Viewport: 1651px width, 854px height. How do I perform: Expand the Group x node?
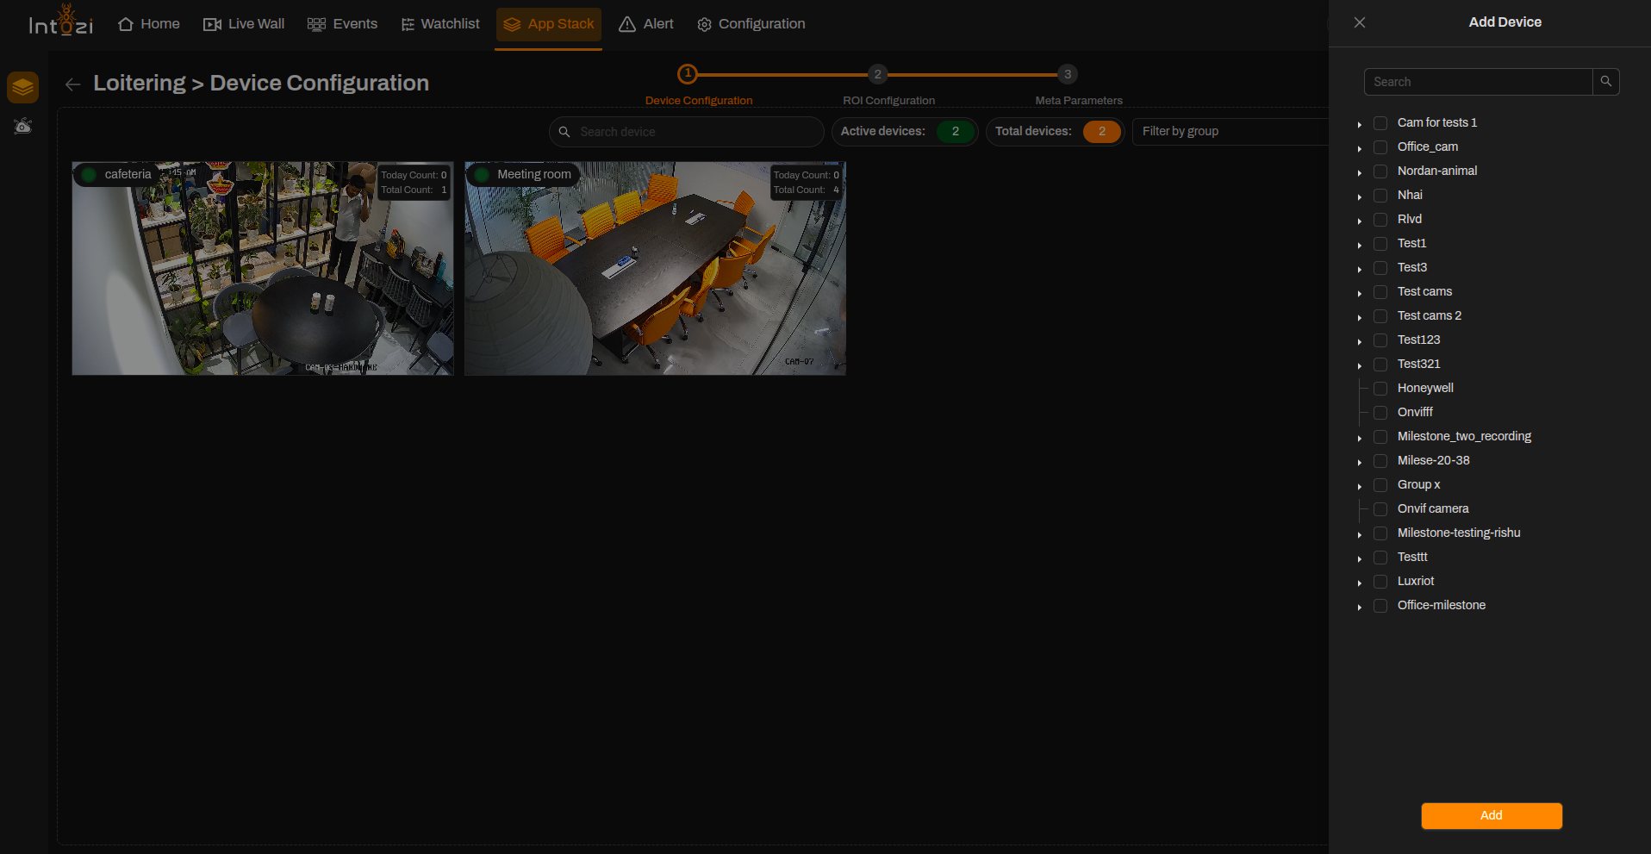click(1360, 487)
